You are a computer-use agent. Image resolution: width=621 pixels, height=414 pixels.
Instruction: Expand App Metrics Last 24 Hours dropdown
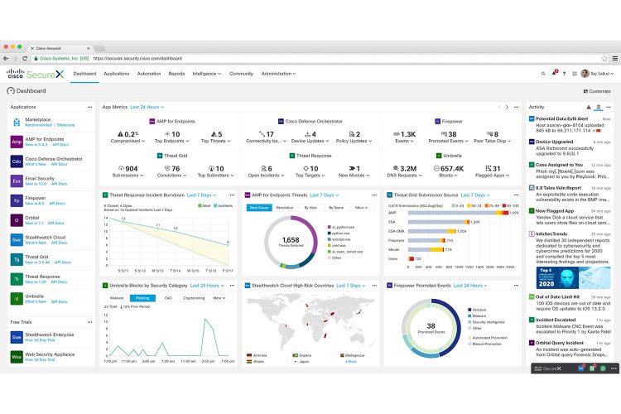147,107
